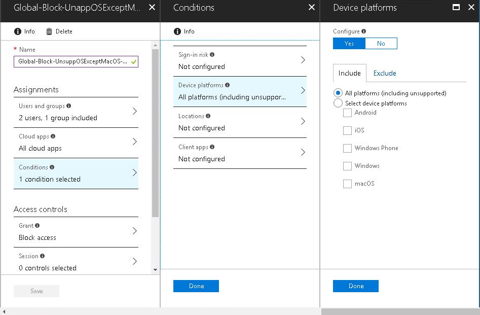Click the Delete label in toolbar
Screen dimensions: 480x315
[64, 31]
